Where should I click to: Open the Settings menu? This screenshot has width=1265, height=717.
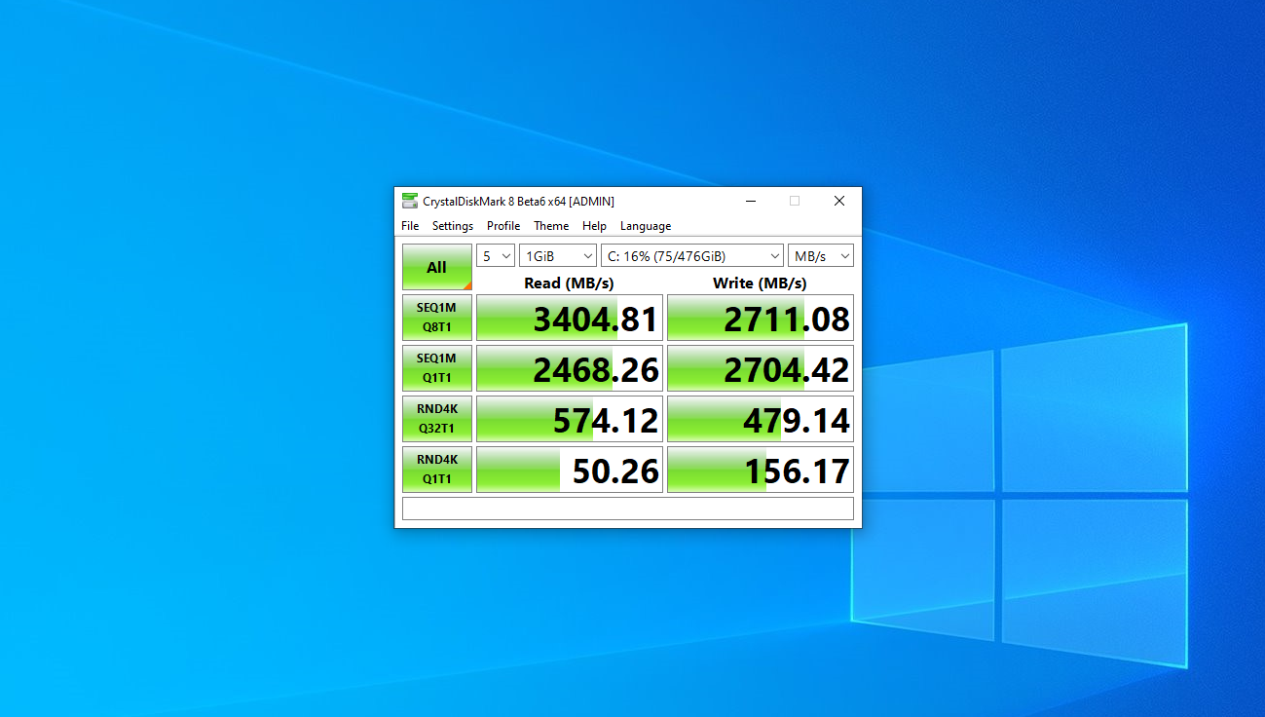point(453,226)
